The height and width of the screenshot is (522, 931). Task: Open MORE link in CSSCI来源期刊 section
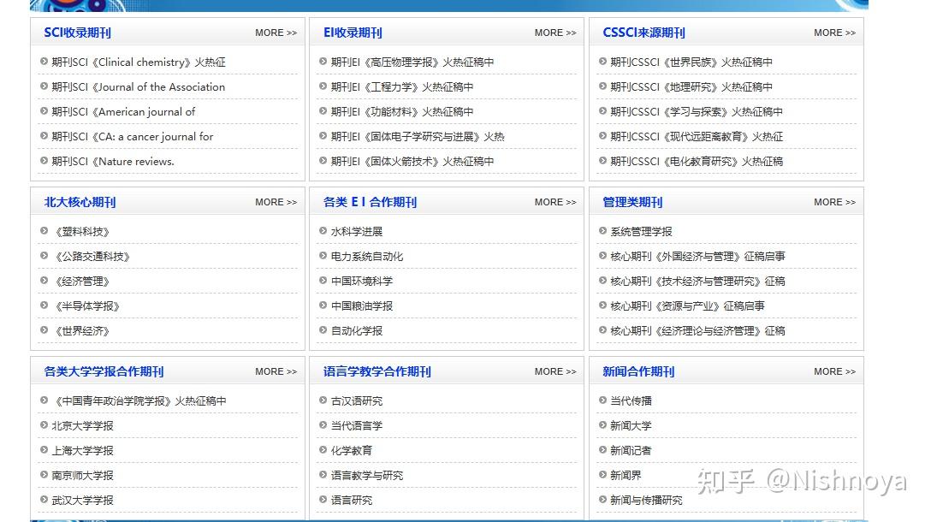click(x=834, y=33)
